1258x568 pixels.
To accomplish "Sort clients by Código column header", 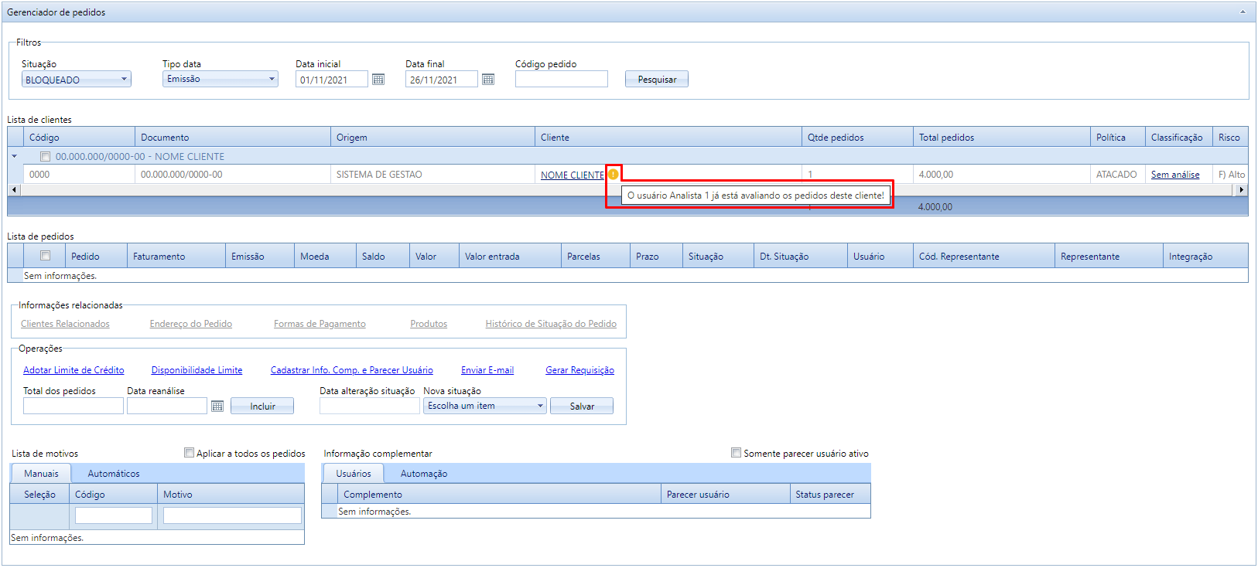I will coord(79,137).
